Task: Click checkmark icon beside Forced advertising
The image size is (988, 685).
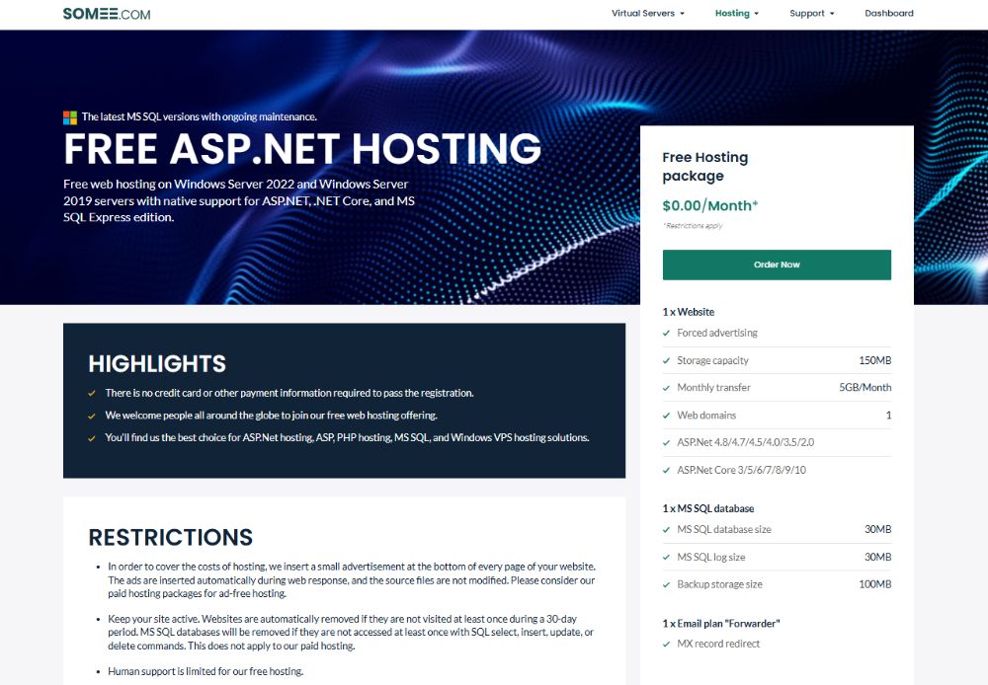Action: click(x=667, y=334)
